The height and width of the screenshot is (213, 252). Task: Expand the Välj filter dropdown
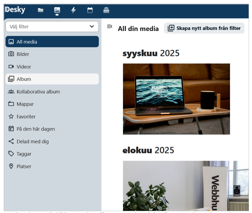(x=52, y=26)
